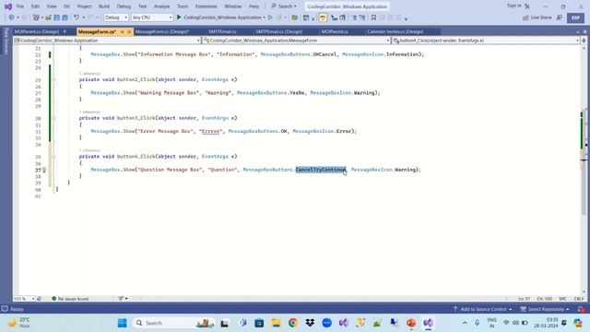Click Live Share button

pyautogui.click(x=537, y=18)
